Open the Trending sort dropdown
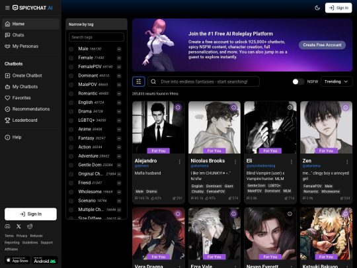The image size is (357, 268). point(337,81)
